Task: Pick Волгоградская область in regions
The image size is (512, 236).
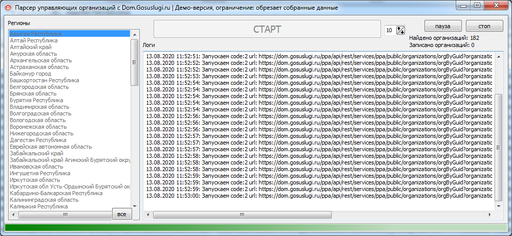Action: 40,113
